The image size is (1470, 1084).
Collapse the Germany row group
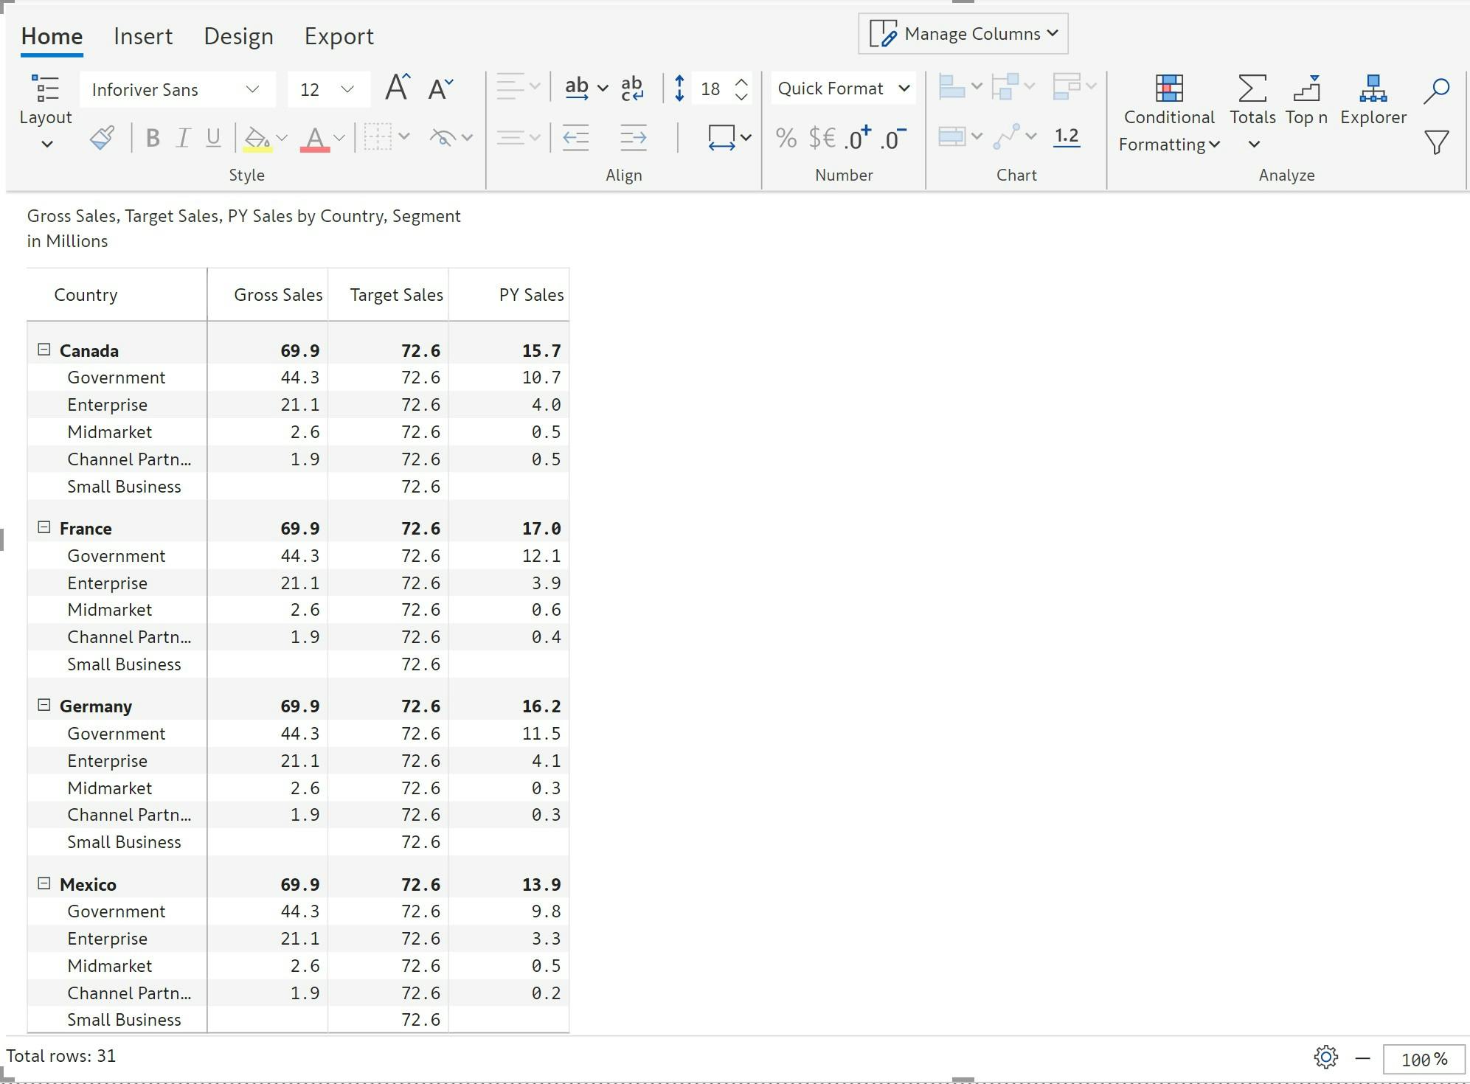pyautogui.click(x=44, y=705)
